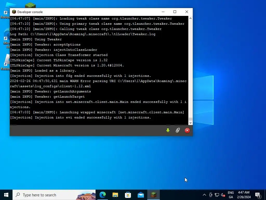This screenshot has width=266, height=200.
Task: Click 'Injection into fdg ended successfully' line
Action: (x=81, y=76)
